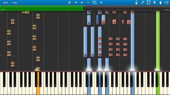The image size is (170, 95).
Task: Skip back to the previous section
Action: point(76,2)
